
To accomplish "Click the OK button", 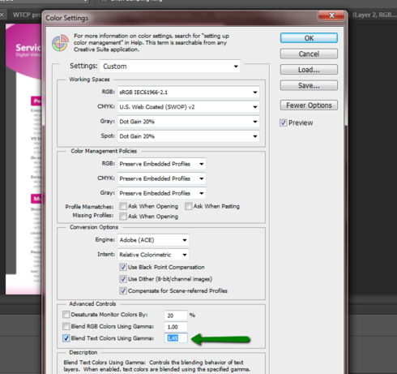I will coord(309,38).
